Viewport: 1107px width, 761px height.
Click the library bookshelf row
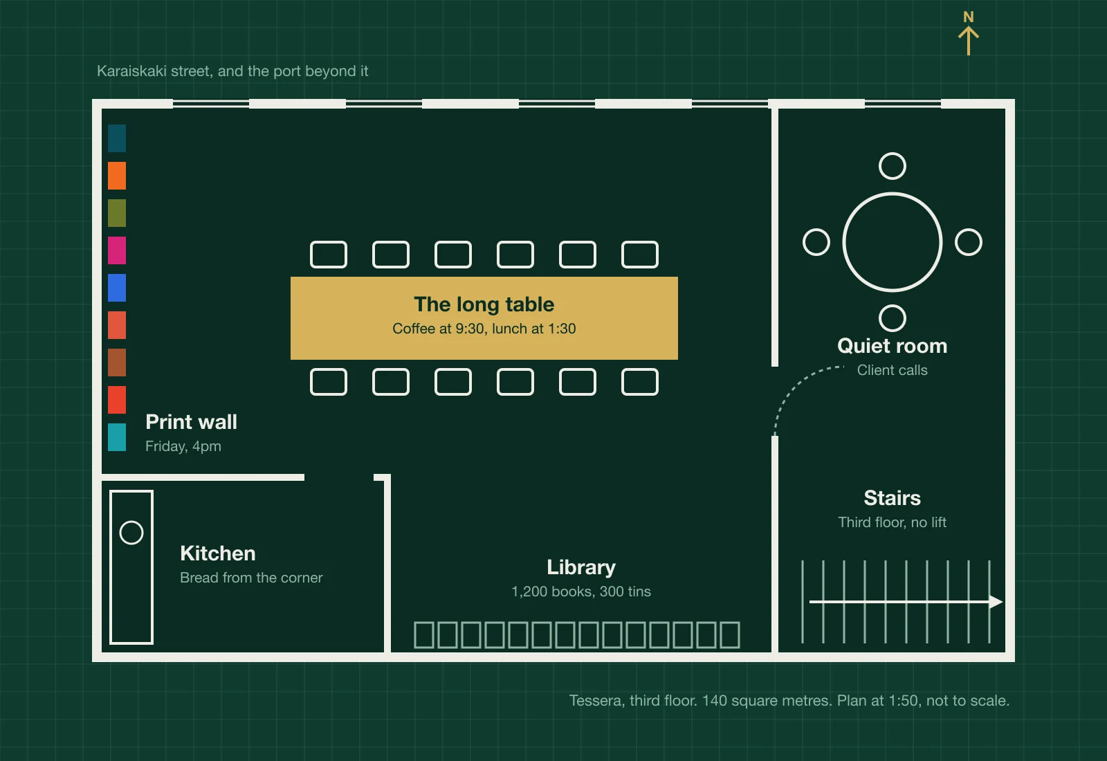pyautogui.click(x=577, y=635)
